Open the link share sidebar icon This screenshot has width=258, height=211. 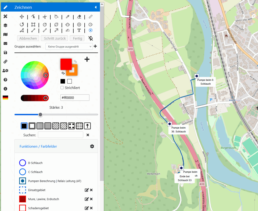[6, 62]
